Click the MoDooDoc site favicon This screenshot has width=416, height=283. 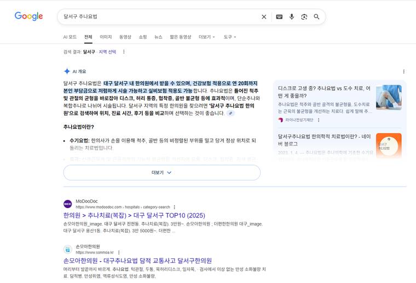(x=68, y=204)
